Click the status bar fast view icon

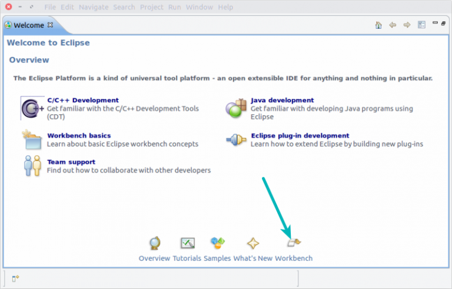tap(15, 278)
